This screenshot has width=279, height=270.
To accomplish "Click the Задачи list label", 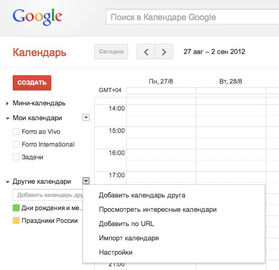I will coord(32,157).
